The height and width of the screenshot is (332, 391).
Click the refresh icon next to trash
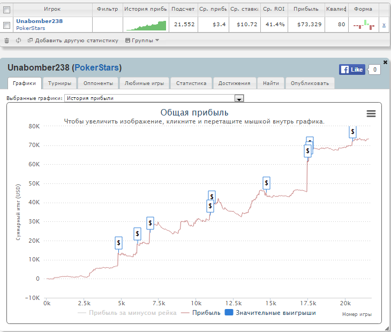coord(18,40)
